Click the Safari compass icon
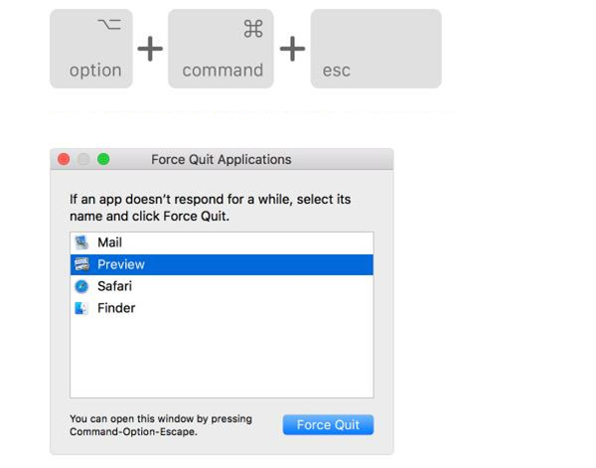Image resolution: width=596 pixels, height=468 pixels. pyautogui.click(x=80, y=286)
